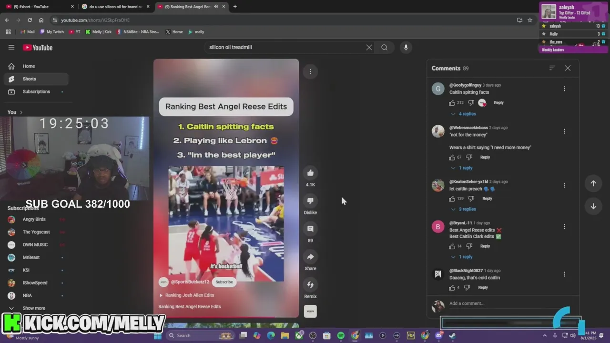Dislike @Goofygolfinguy's comment
The height and width of the screenshot is (343, 610).
(471, 102)
